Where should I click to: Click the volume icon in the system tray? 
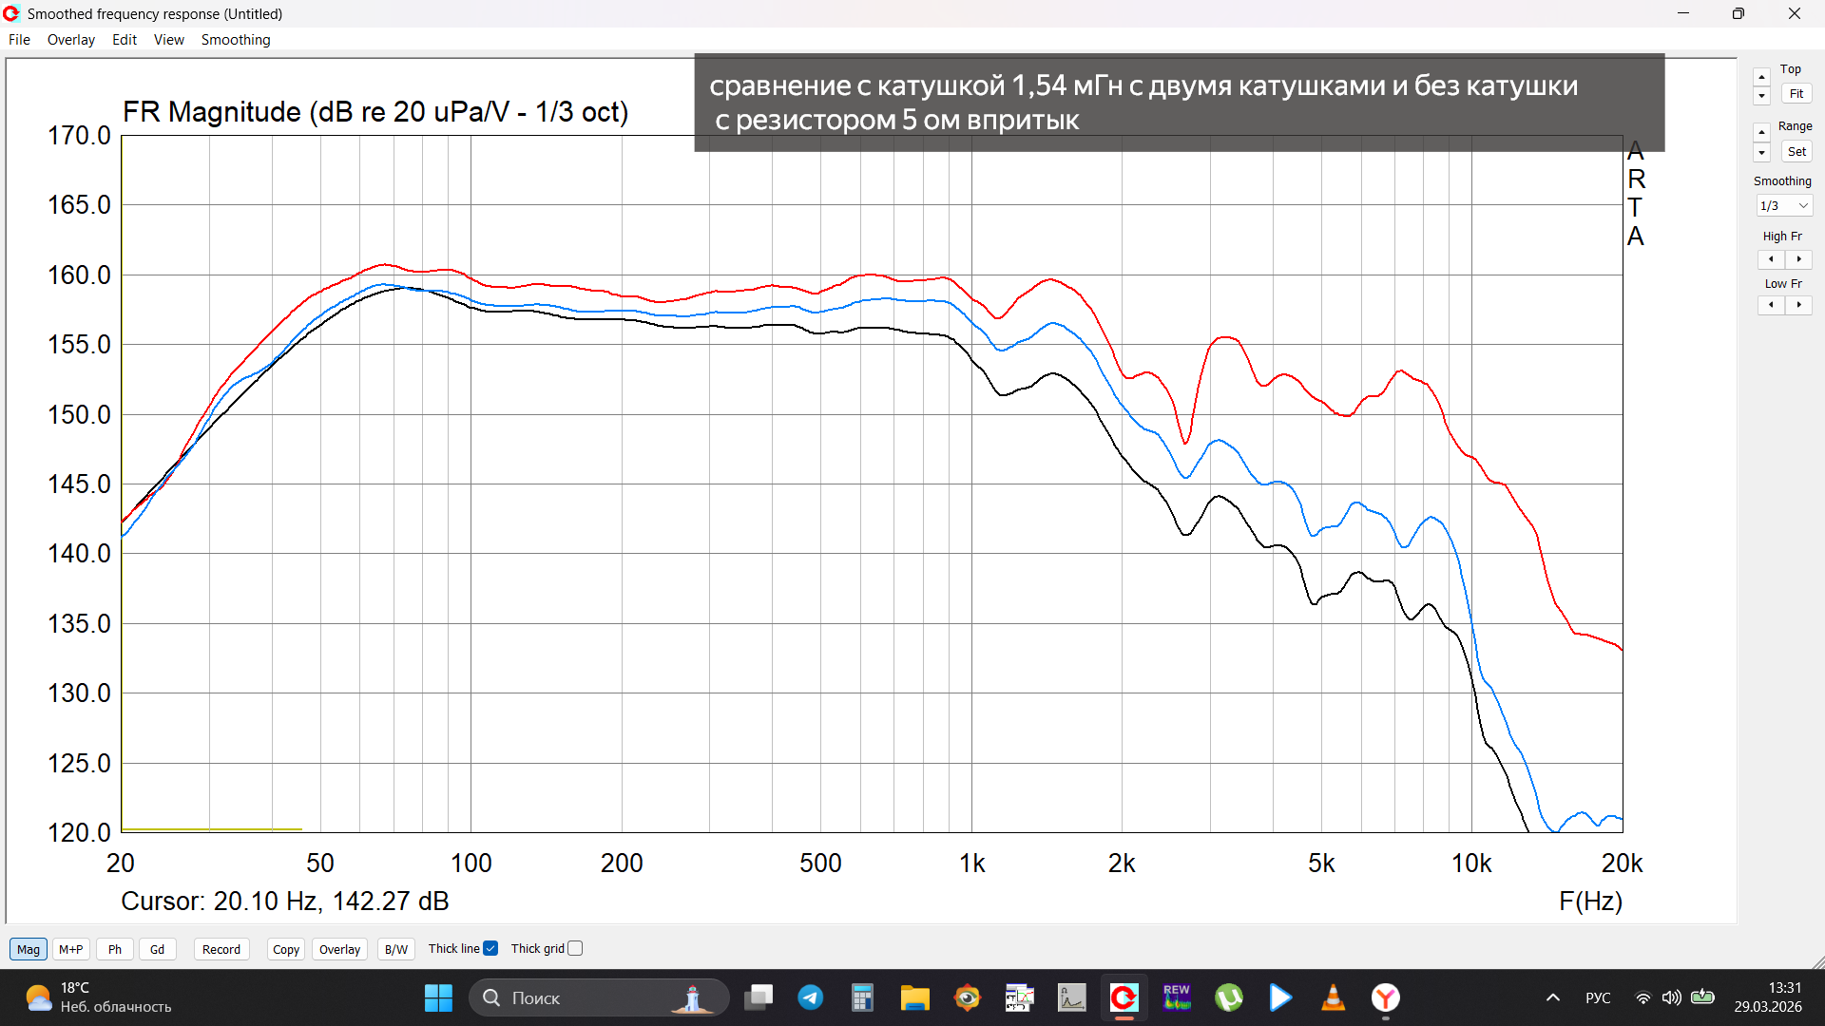(1672, 997)
